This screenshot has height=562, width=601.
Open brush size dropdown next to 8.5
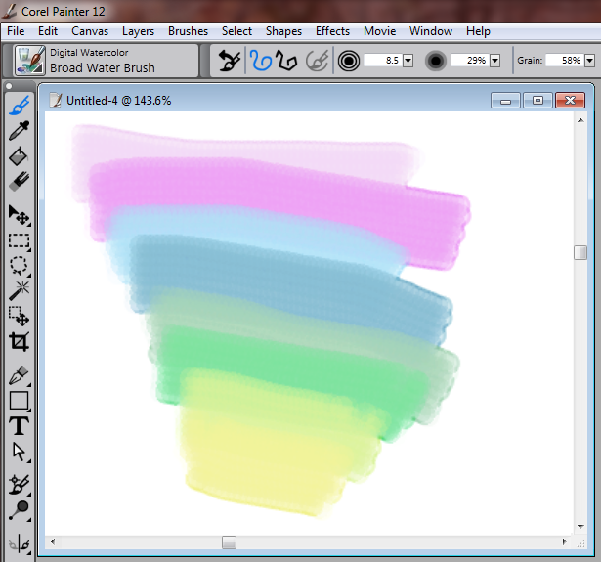(x=408, y=61)
